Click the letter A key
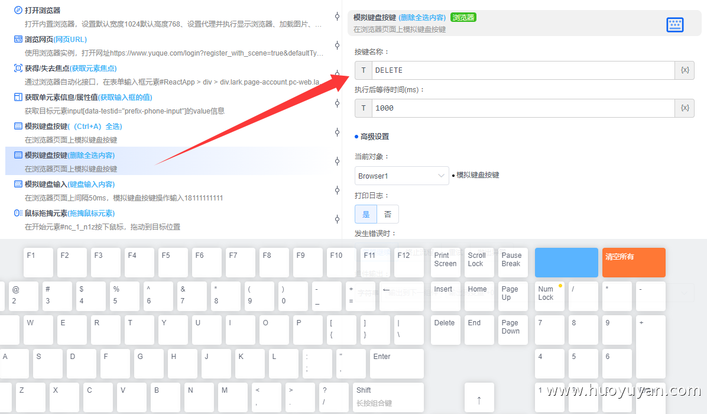 [x=14, y=364]
